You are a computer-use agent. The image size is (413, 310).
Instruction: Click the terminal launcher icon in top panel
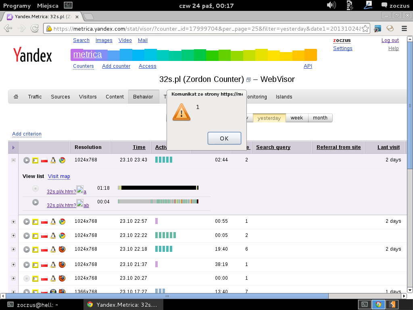coord(68,5)
